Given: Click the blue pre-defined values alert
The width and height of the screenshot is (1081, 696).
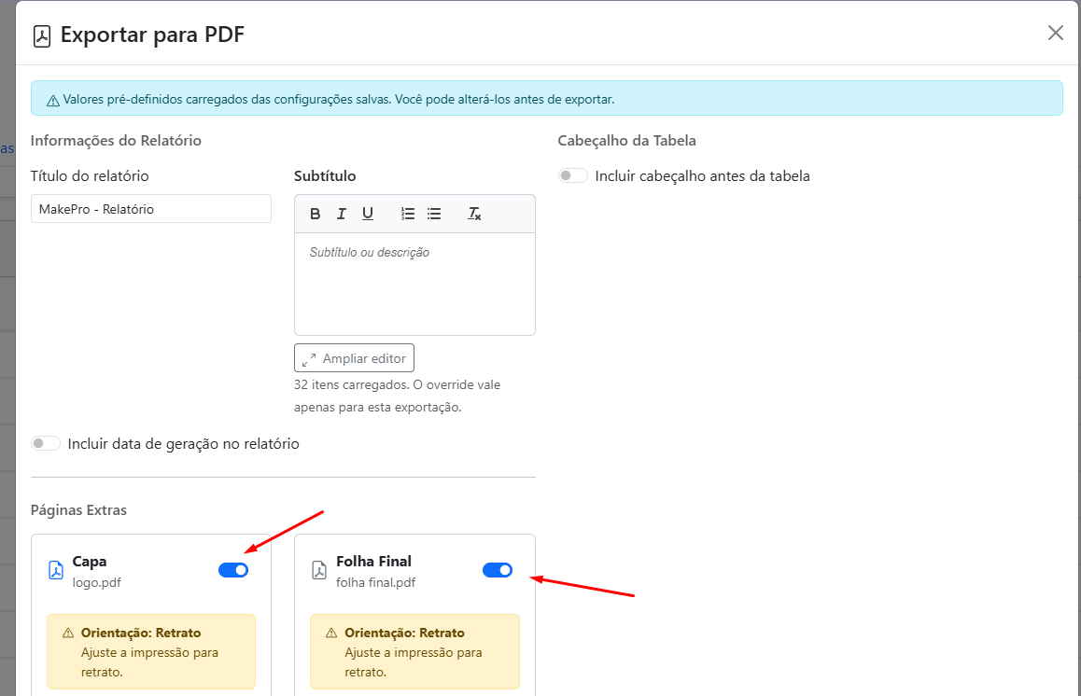Looking at the screenshot, I should coord(546,99).
